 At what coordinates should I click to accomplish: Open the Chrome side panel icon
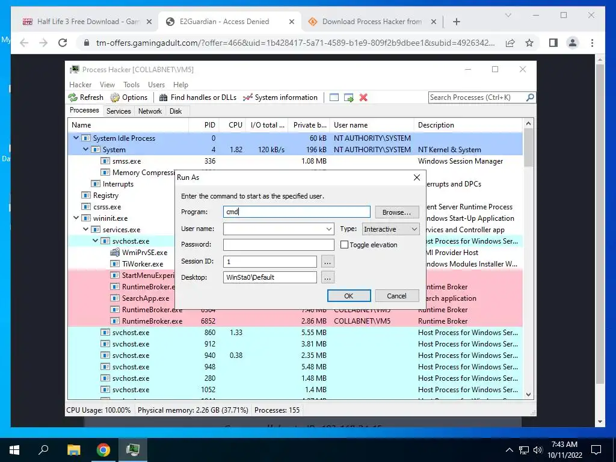click(553, 43)
